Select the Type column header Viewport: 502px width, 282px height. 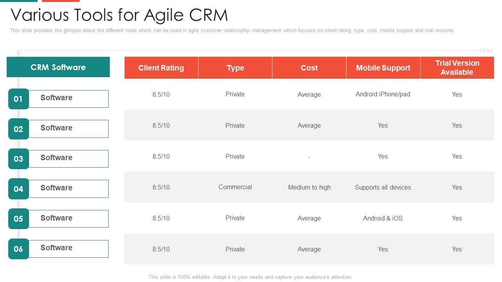pos(235,68)
